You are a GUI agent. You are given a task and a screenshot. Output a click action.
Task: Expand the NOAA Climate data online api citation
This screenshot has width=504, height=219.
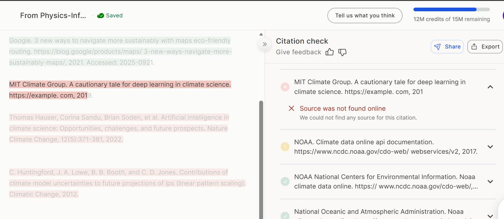pos(490,147)
